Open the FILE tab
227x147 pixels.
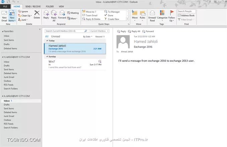5,6
